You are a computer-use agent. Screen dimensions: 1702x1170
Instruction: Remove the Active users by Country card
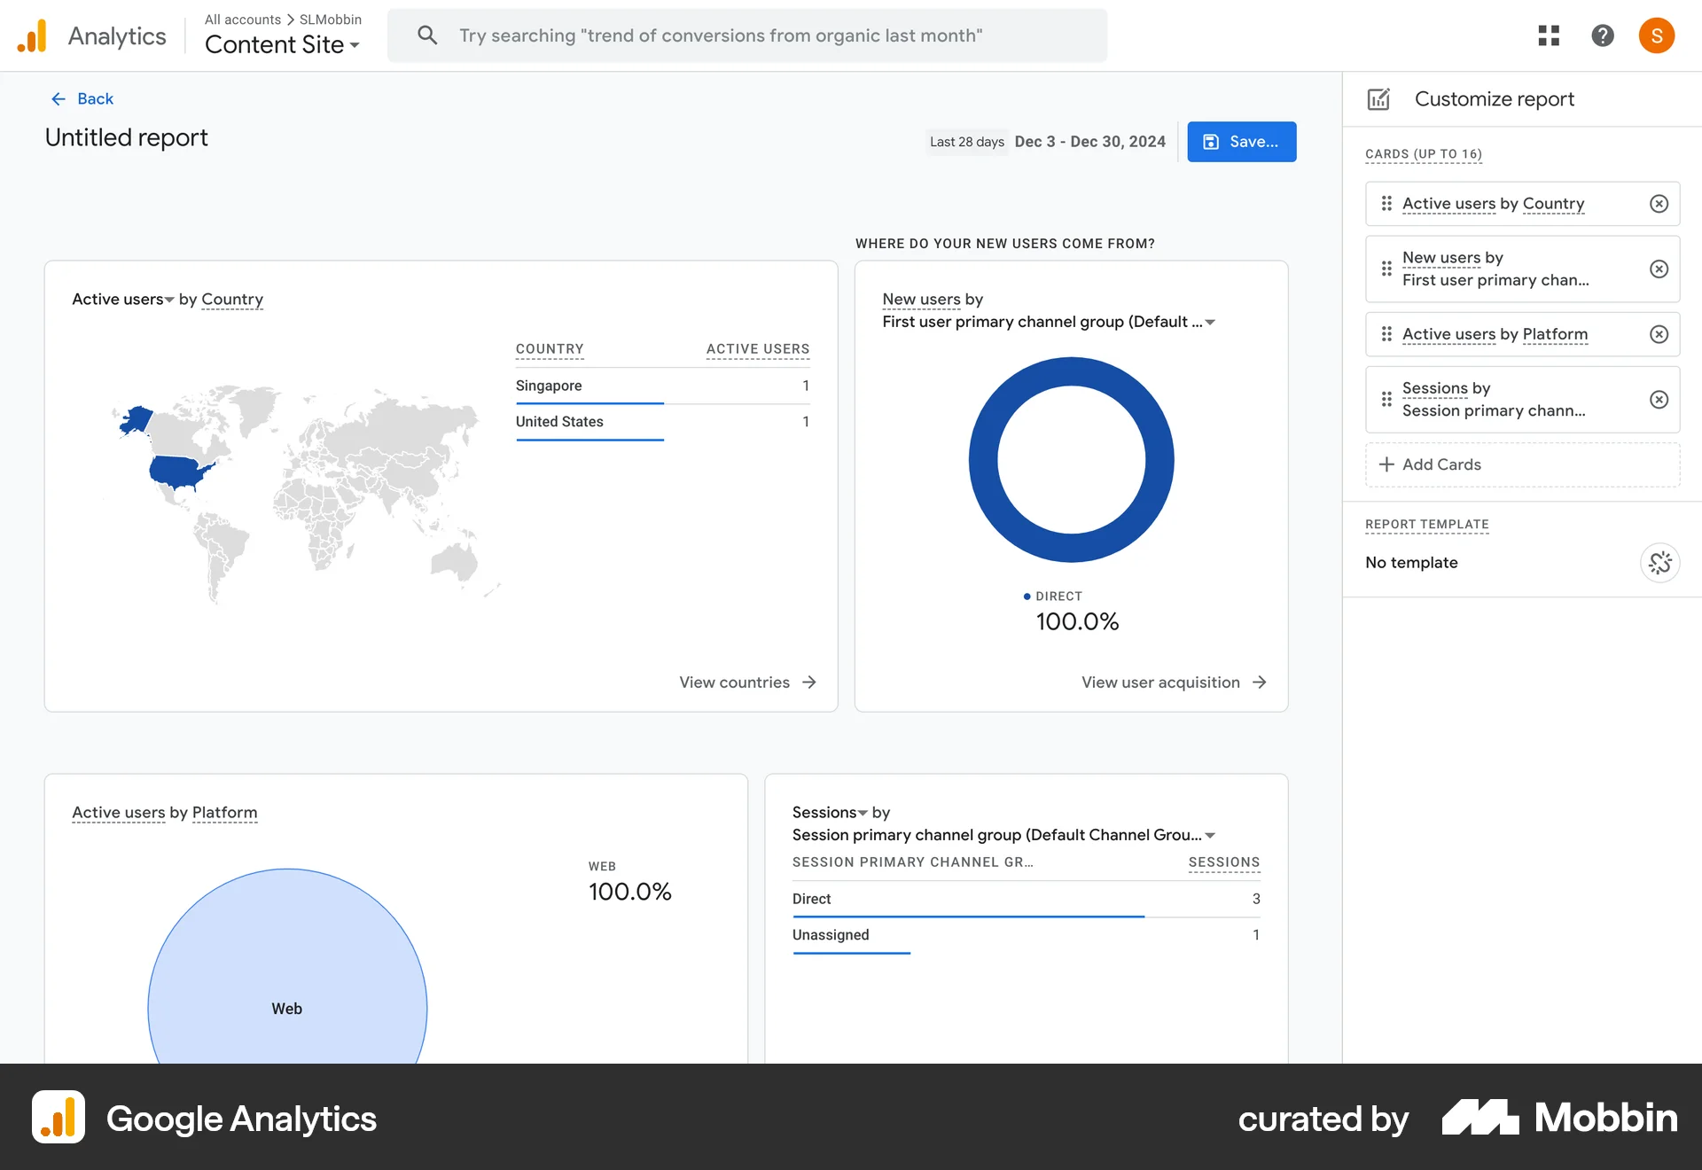point(1659,203)
